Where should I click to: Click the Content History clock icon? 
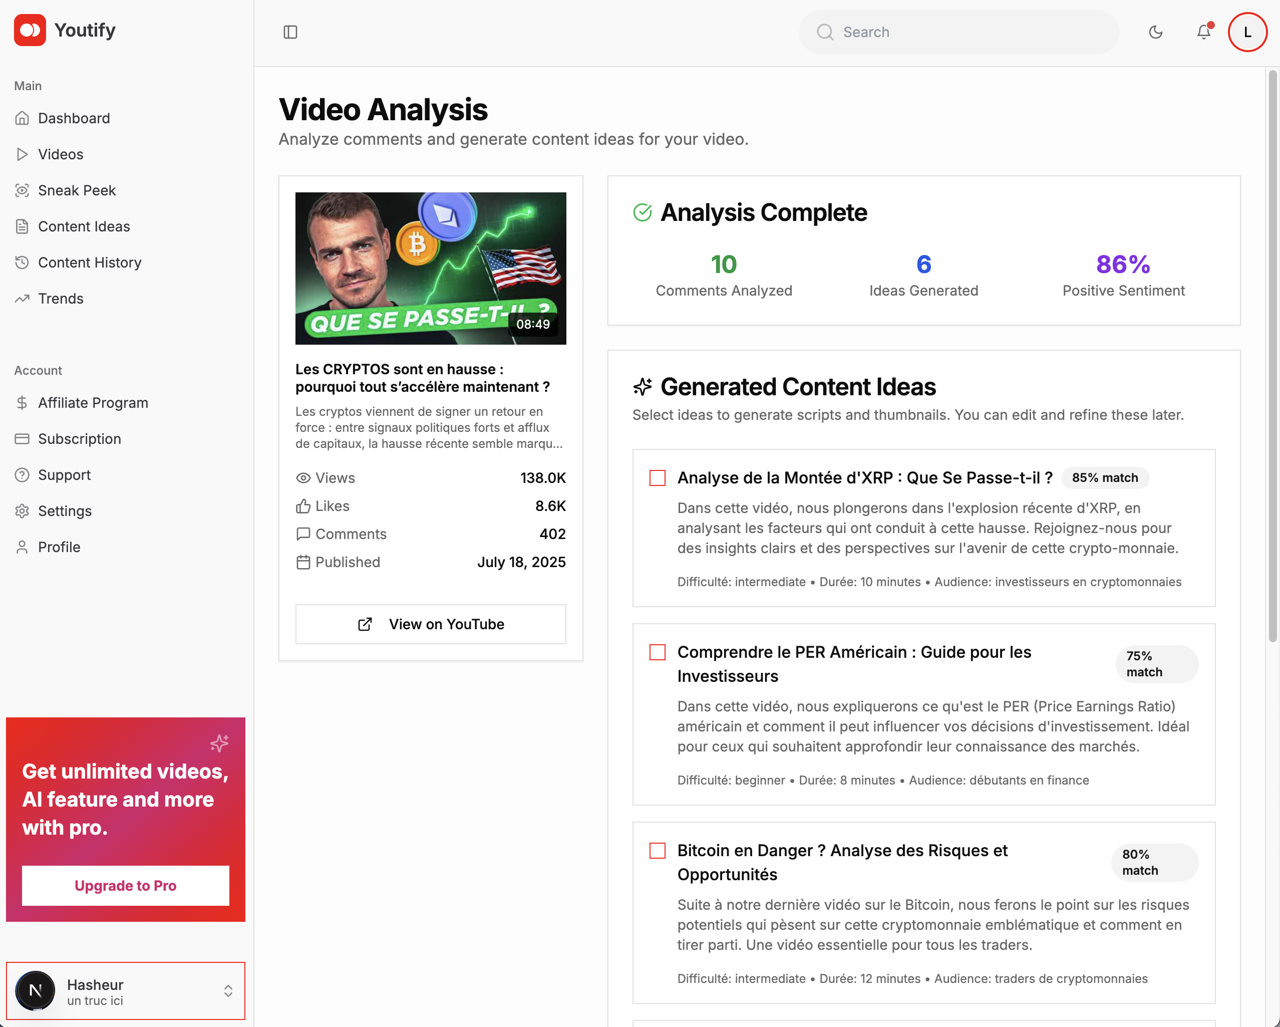click(x=22, y=263)
